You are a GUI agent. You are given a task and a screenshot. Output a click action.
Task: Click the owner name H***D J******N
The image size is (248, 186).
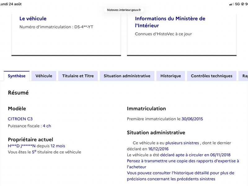[22, 146]
